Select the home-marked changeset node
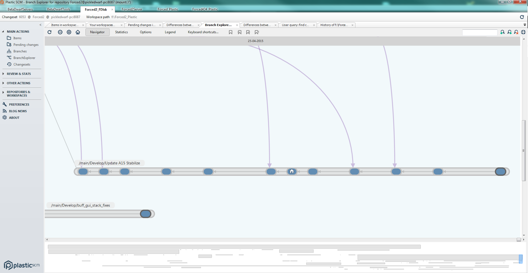Viewport: 528px width, 273px height. [x=292, y=172]
